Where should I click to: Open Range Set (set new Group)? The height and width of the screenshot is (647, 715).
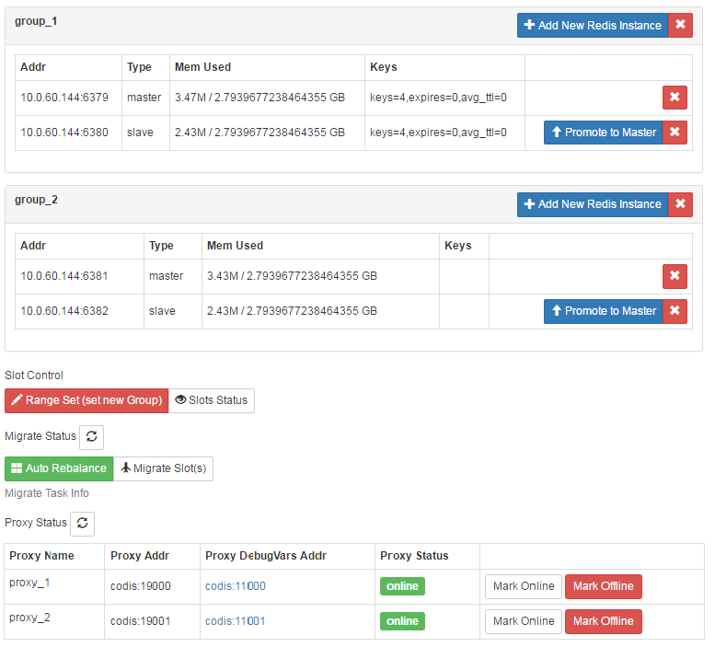(86, 400)
